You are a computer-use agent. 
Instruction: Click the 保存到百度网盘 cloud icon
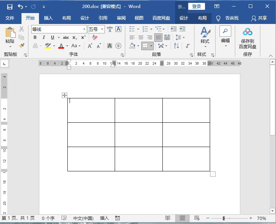248,32
